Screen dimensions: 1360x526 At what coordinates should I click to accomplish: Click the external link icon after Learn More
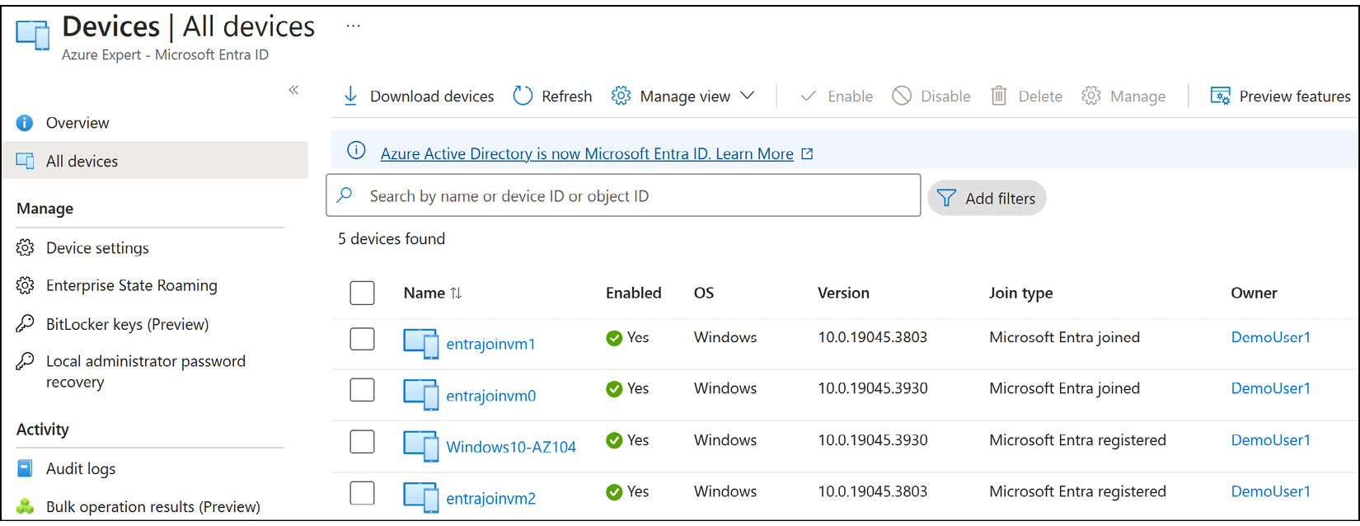coord(807,153)
